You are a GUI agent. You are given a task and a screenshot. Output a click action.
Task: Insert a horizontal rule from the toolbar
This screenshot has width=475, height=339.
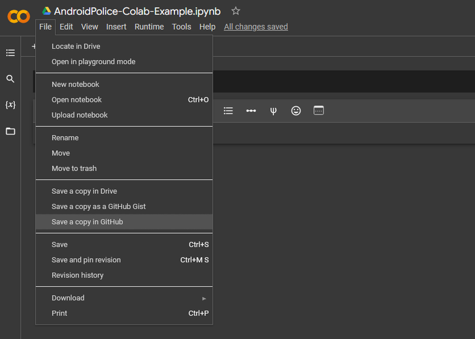tap(250, 111)
